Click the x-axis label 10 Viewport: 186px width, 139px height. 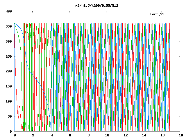click(107, 135)
